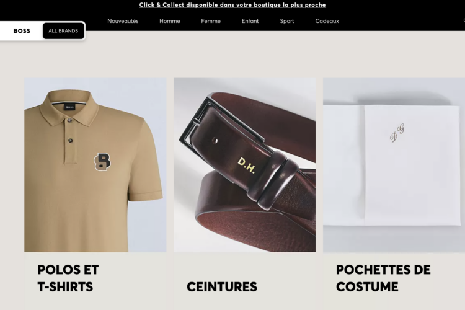The image size is (465, 310).
Task: Click the B logo patch on polo shirt
Action: [x=102, y=162]
